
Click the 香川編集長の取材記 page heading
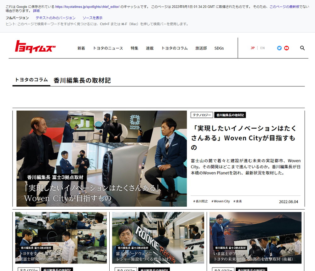(x=82, y=80)
